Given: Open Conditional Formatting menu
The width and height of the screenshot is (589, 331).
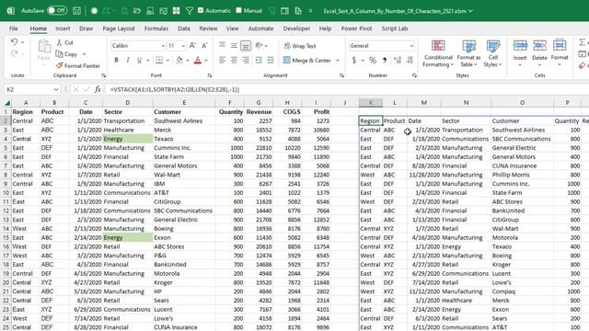Looking at the screenshot, I should click(x=438, y=53).
